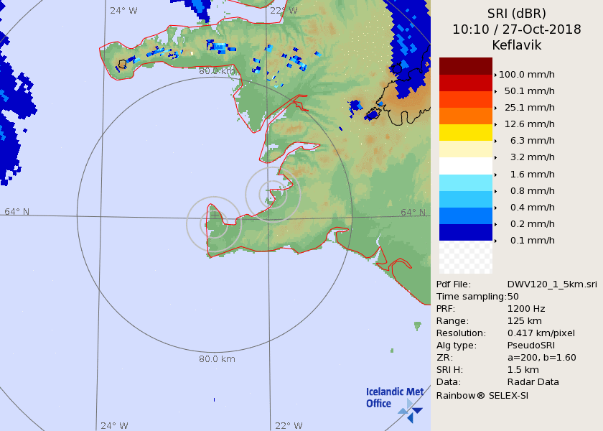Select the orange legend color swatch
The image size is (603, 431).
pyautogui.click(x=466, y=116)
